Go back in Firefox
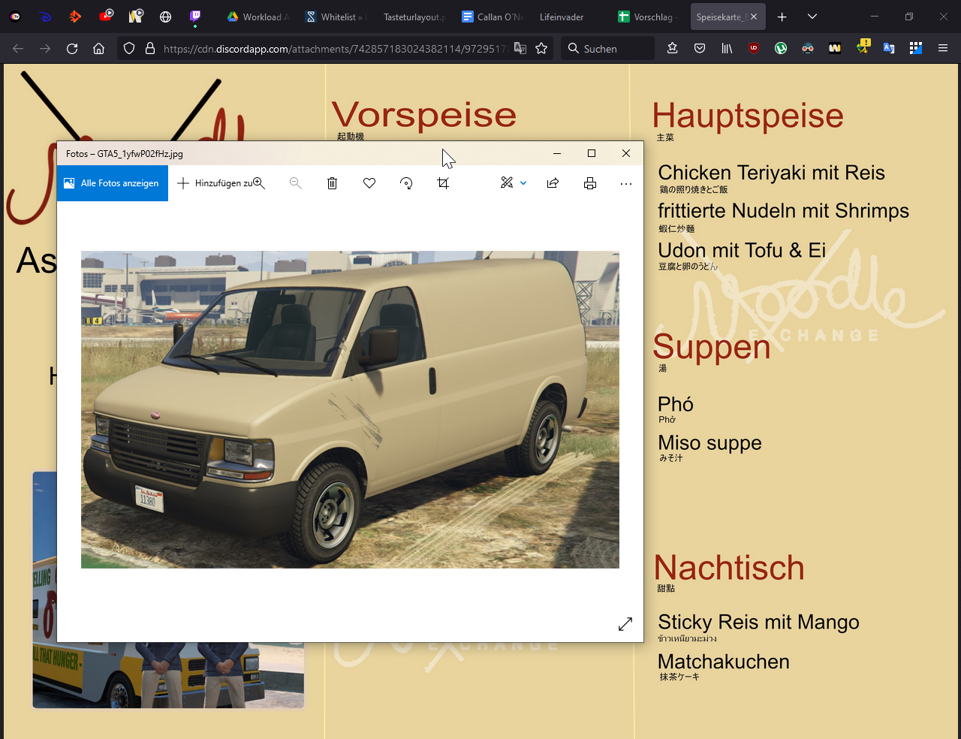This screenshot has height=739, width=961. click(x=18, y=49)
